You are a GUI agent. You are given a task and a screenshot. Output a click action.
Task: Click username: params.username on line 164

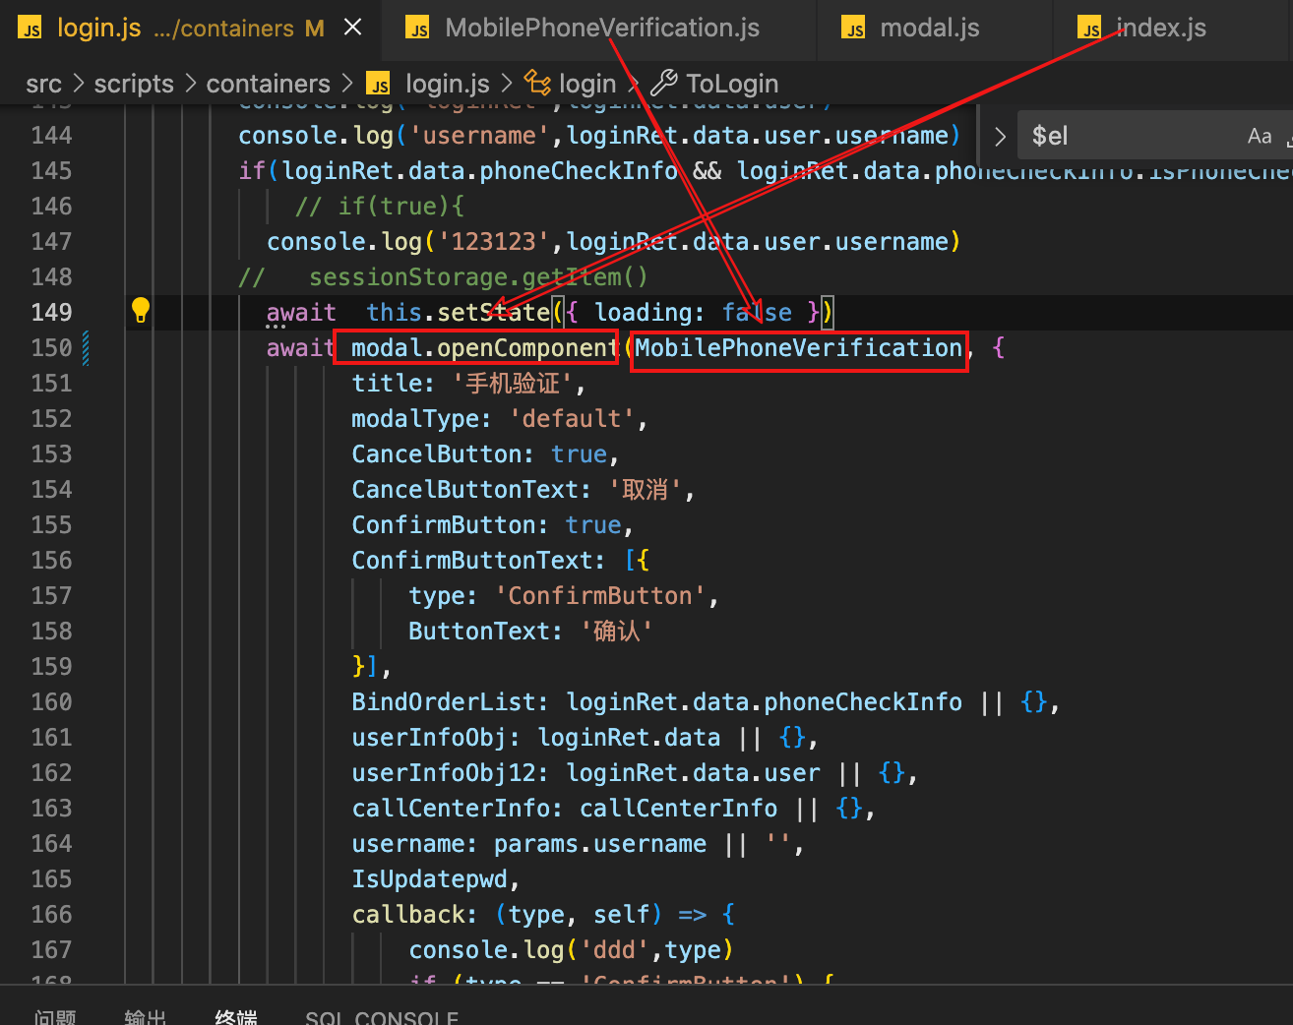point(529,844)
